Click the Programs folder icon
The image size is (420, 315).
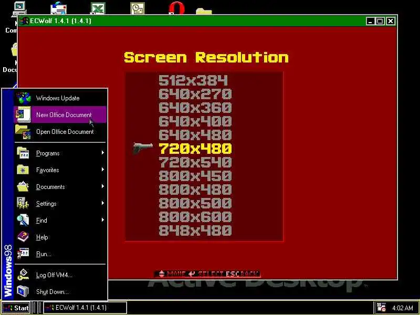23,153
